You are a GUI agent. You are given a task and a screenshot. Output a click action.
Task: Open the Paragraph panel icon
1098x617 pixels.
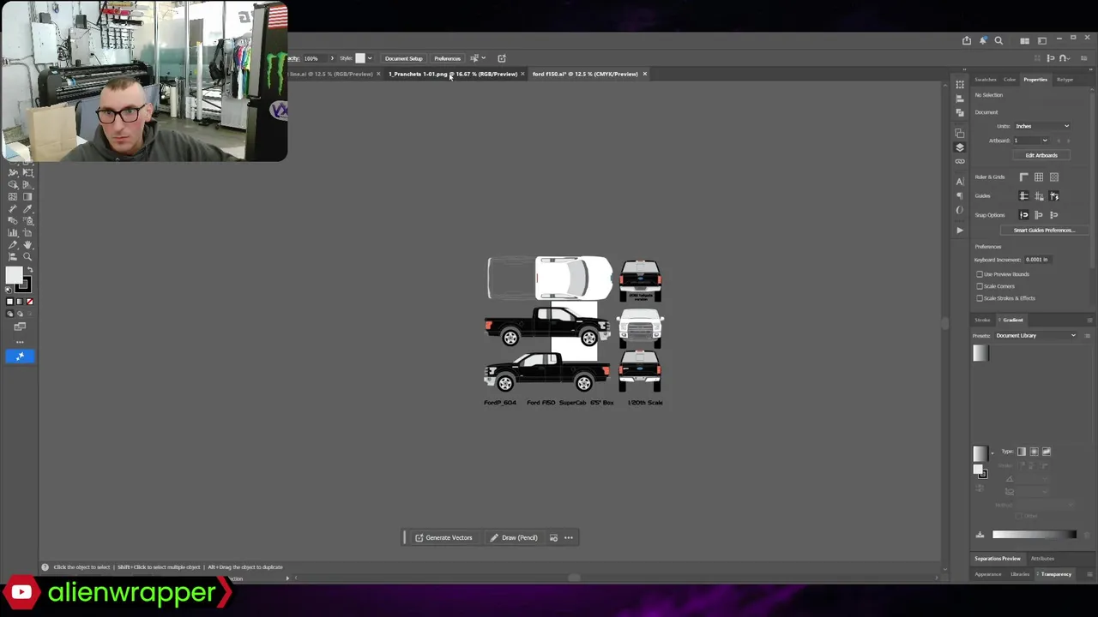click(960, 195)
